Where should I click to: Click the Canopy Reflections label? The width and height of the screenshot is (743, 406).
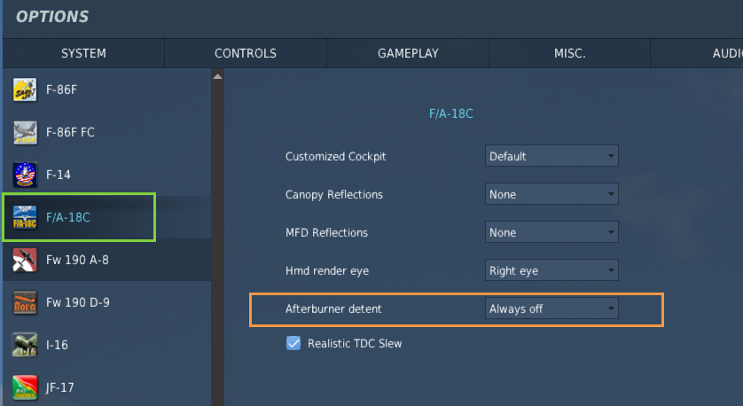[334, 195]
